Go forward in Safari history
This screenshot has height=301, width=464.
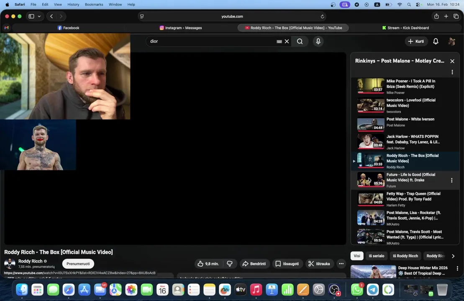click(61, 17)
